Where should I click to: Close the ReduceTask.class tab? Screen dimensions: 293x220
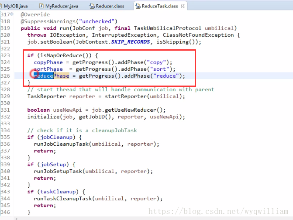pos(183,6)
